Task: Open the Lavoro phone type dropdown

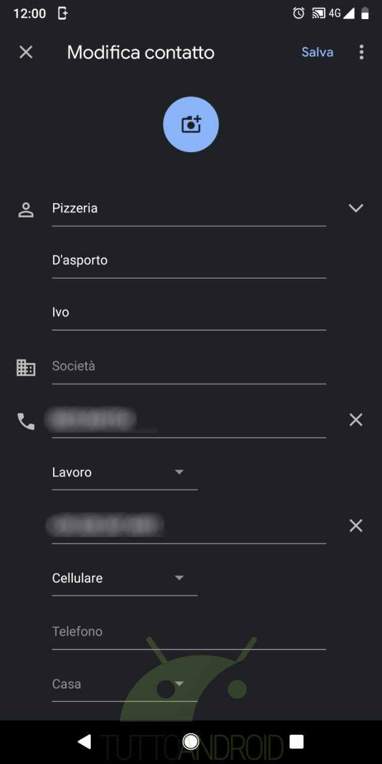Action: tap(124, 473)
